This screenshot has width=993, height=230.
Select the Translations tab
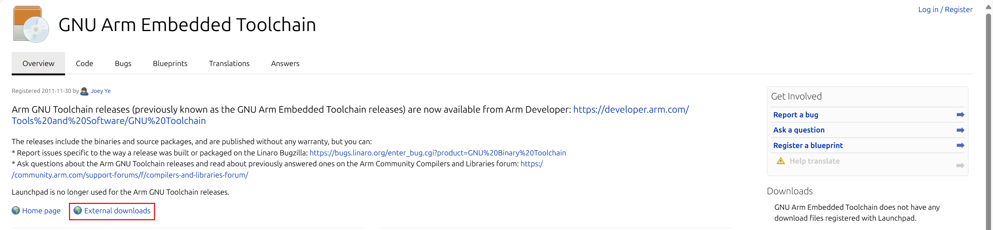click(229, 63)
